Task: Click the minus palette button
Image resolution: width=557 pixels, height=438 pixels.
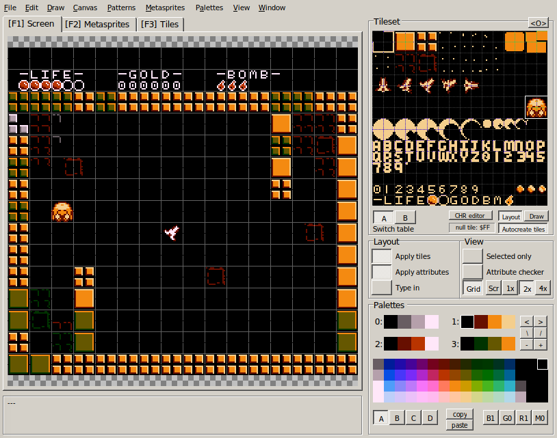Action: tap(526, 344)
